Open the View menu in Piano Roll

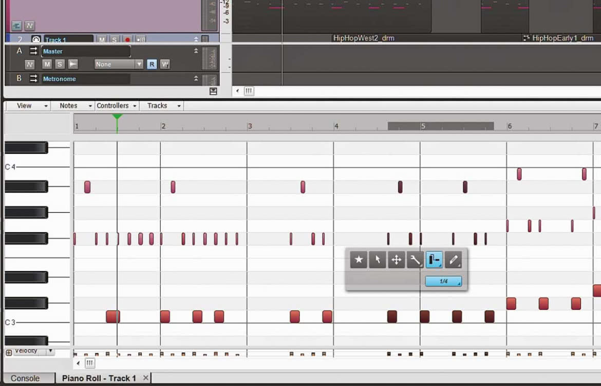(28, 106)
